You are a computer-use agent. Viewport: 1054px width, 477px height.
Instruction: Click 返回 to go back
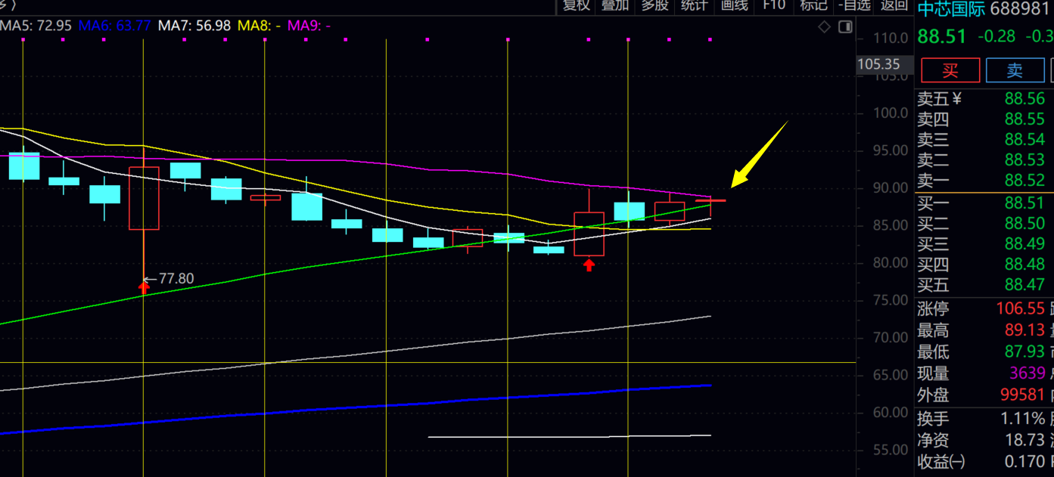pos(894,6)
